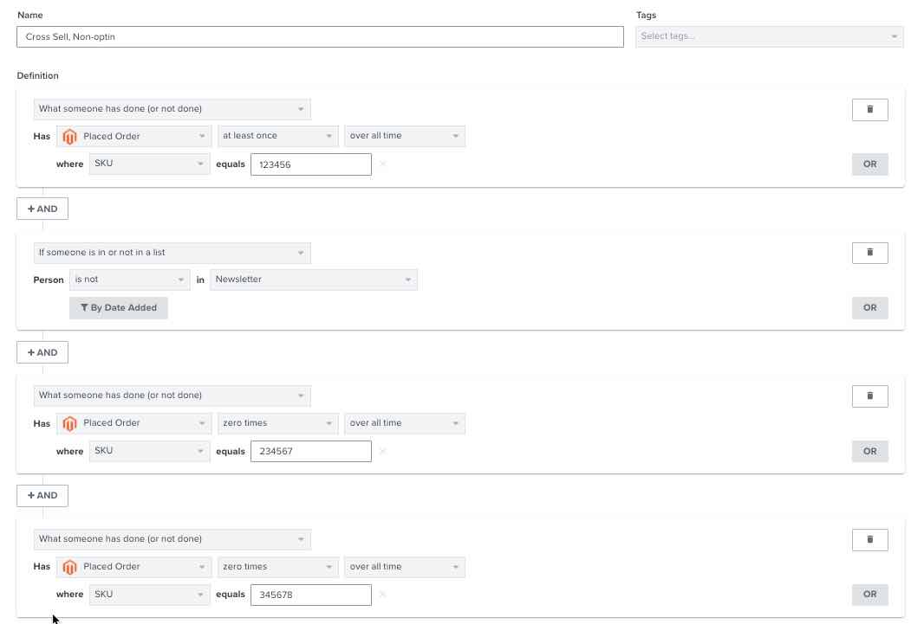Expand the 'over all time' dropdown in the last condition

[x=404, y=567]
